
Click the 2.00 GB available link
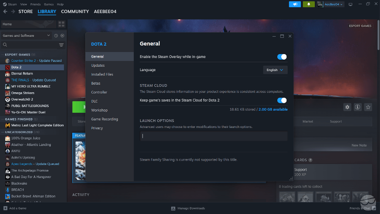click(273, 109)
